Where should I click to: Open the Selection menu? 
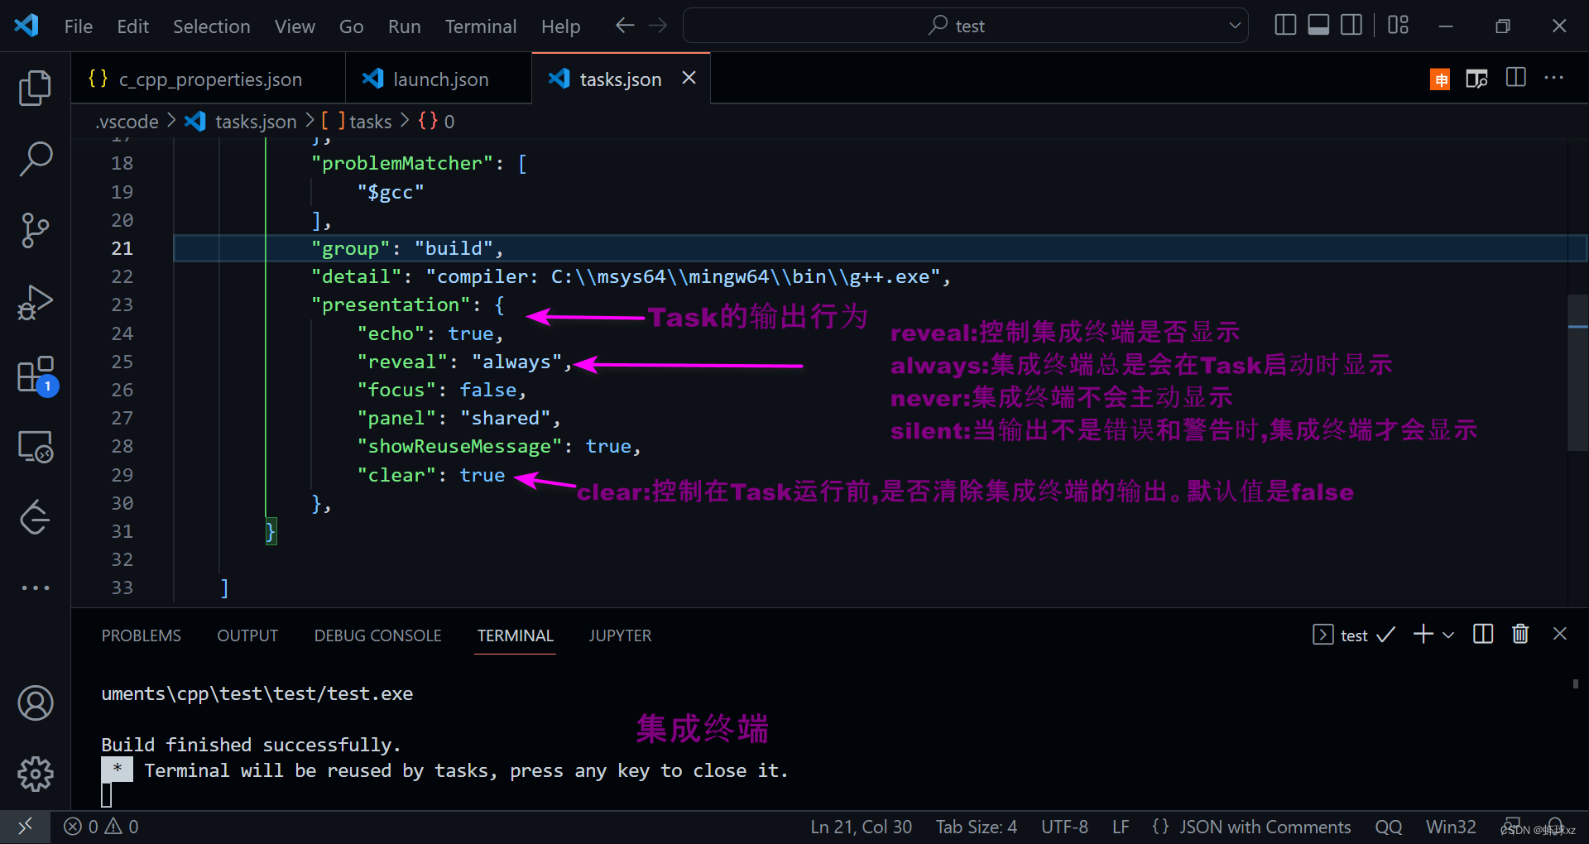[211, 26]
